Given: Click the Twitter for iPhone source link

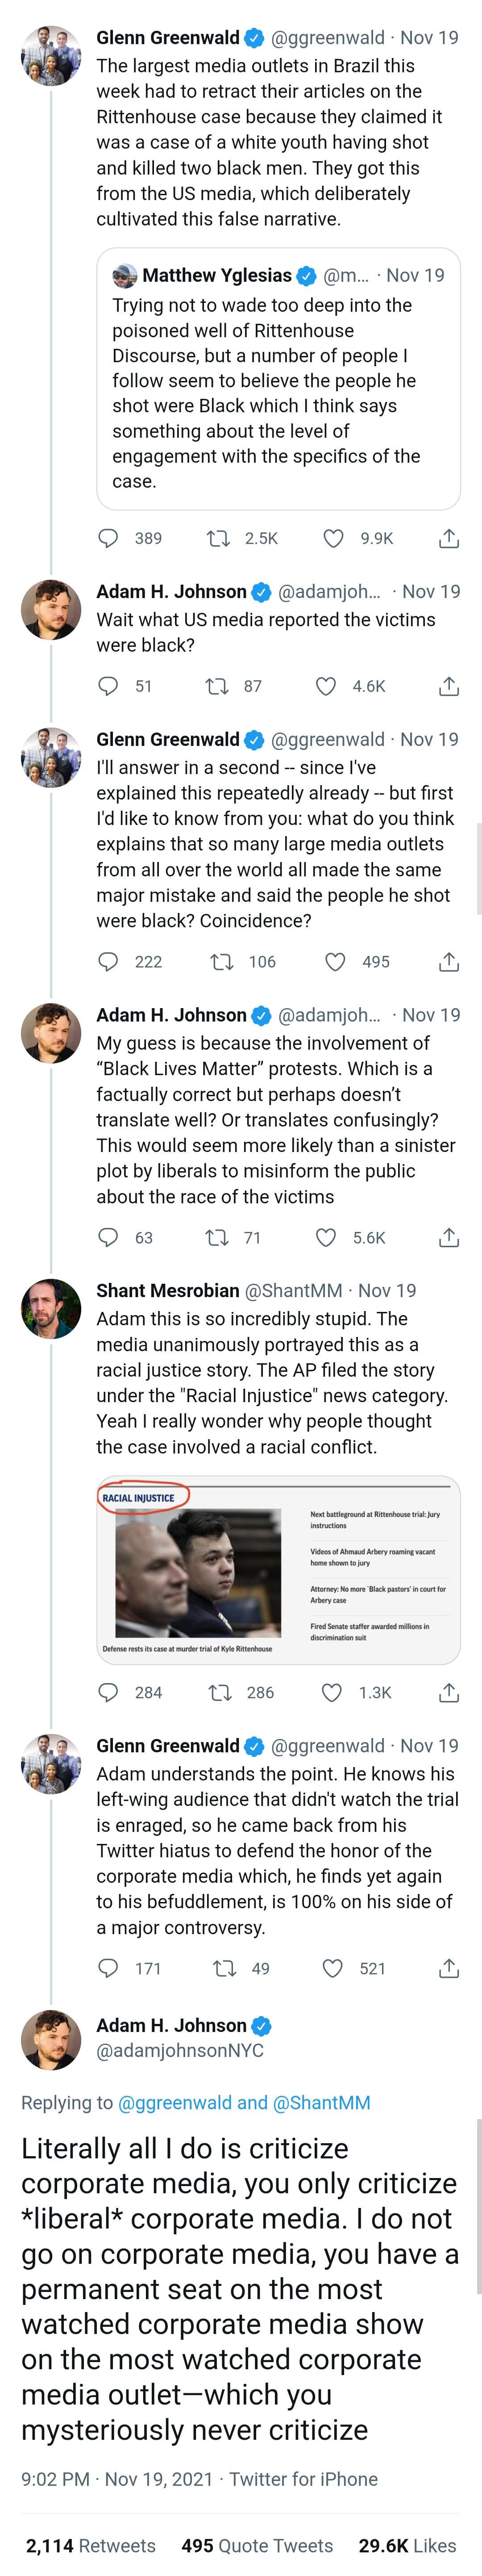Looking at the screenshot, I should 303,2479.
